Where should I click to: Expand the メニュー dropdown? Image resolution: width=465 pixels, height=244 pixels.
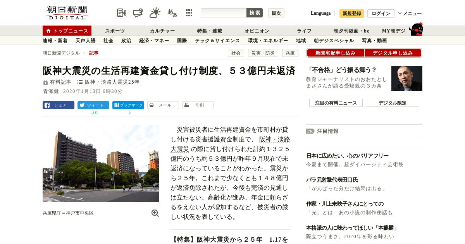pos(410,14)
